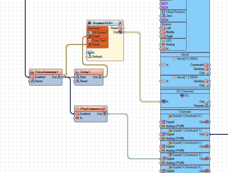Click Digital[3] Digital input icon

[164, 159]
